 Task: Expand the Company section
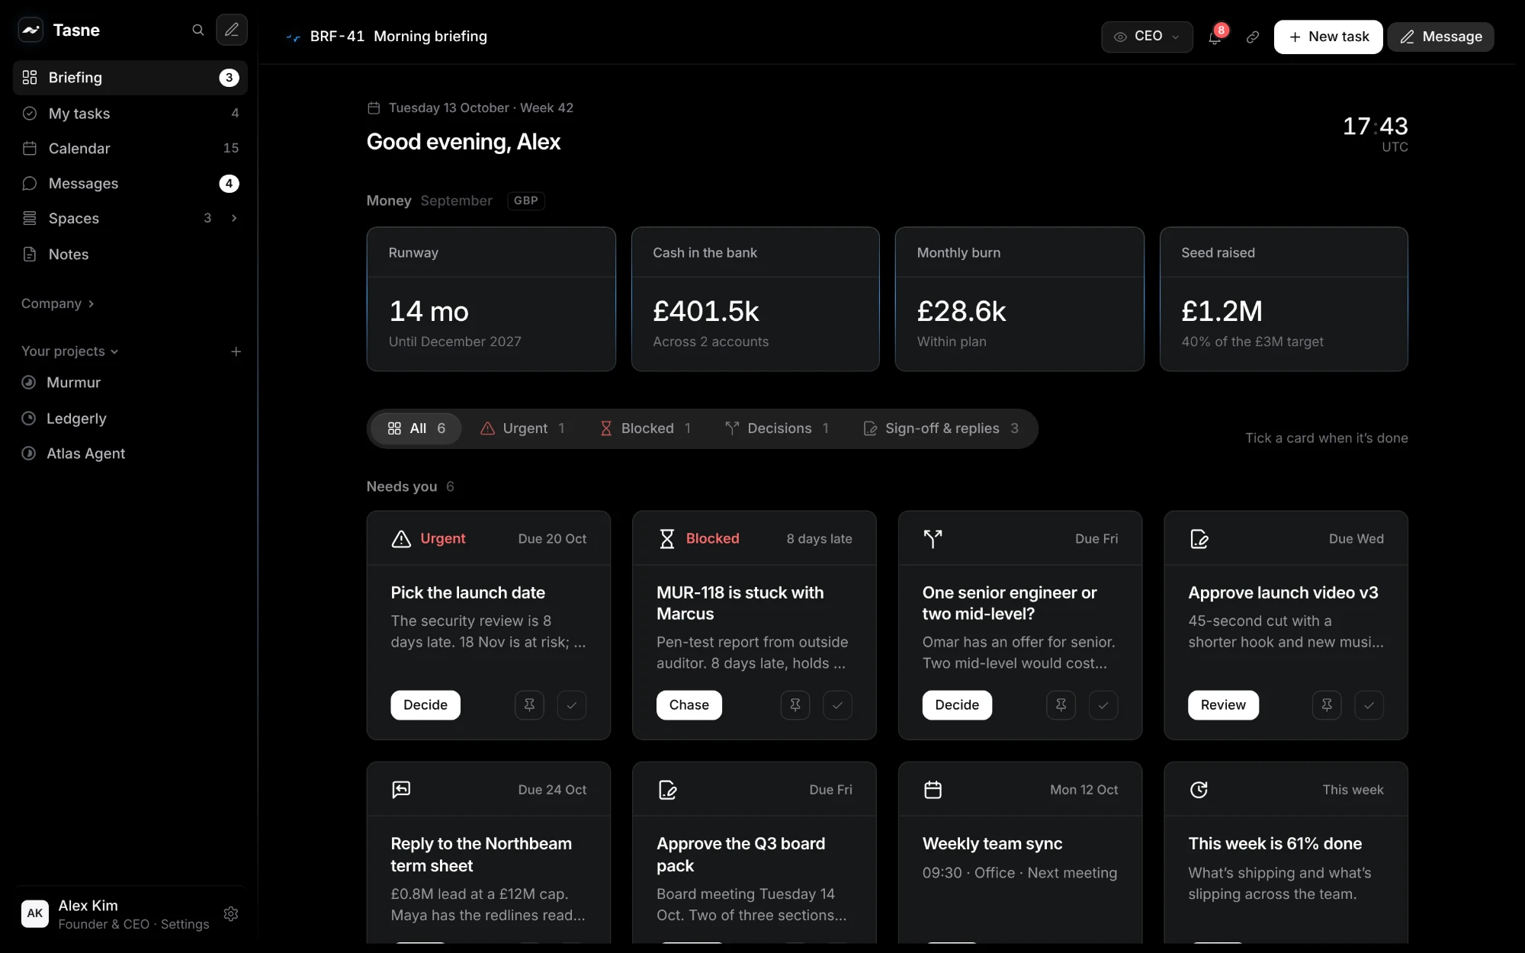(x=58, y=303)
